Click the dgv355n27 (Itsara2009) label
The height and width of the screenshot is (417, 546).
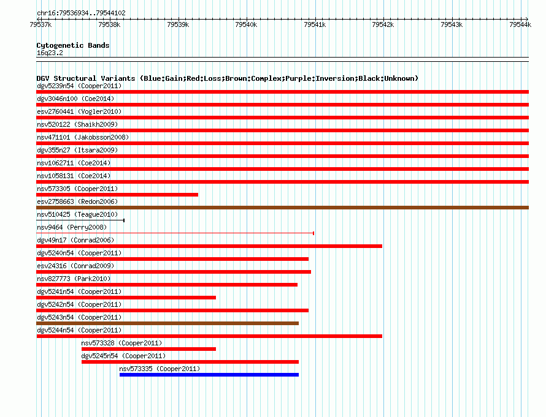pyautogui.click(x=77, y=150)
